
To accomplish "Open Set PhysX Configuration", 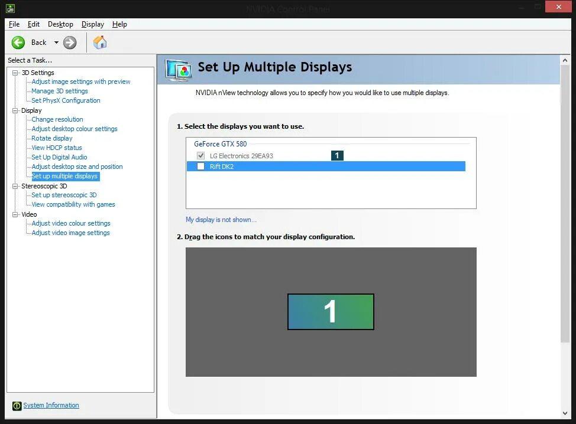I will click(x=66, y=100).
